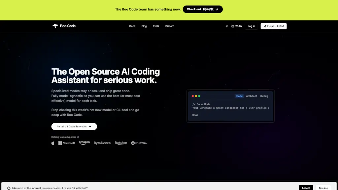Click the cookie question text
The height and width of the screenshot is (190, 338).
(x=50, y=188)
